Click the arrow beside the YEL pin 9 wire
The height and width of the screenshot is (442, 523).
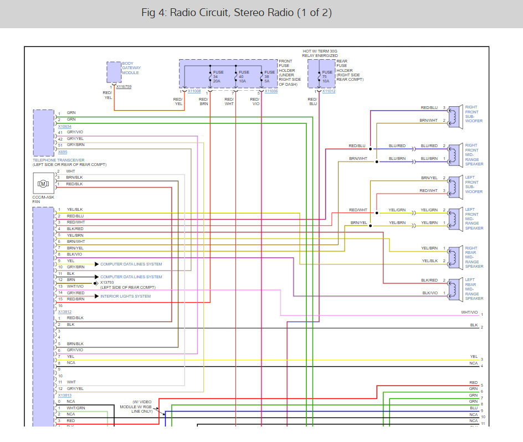97,264
